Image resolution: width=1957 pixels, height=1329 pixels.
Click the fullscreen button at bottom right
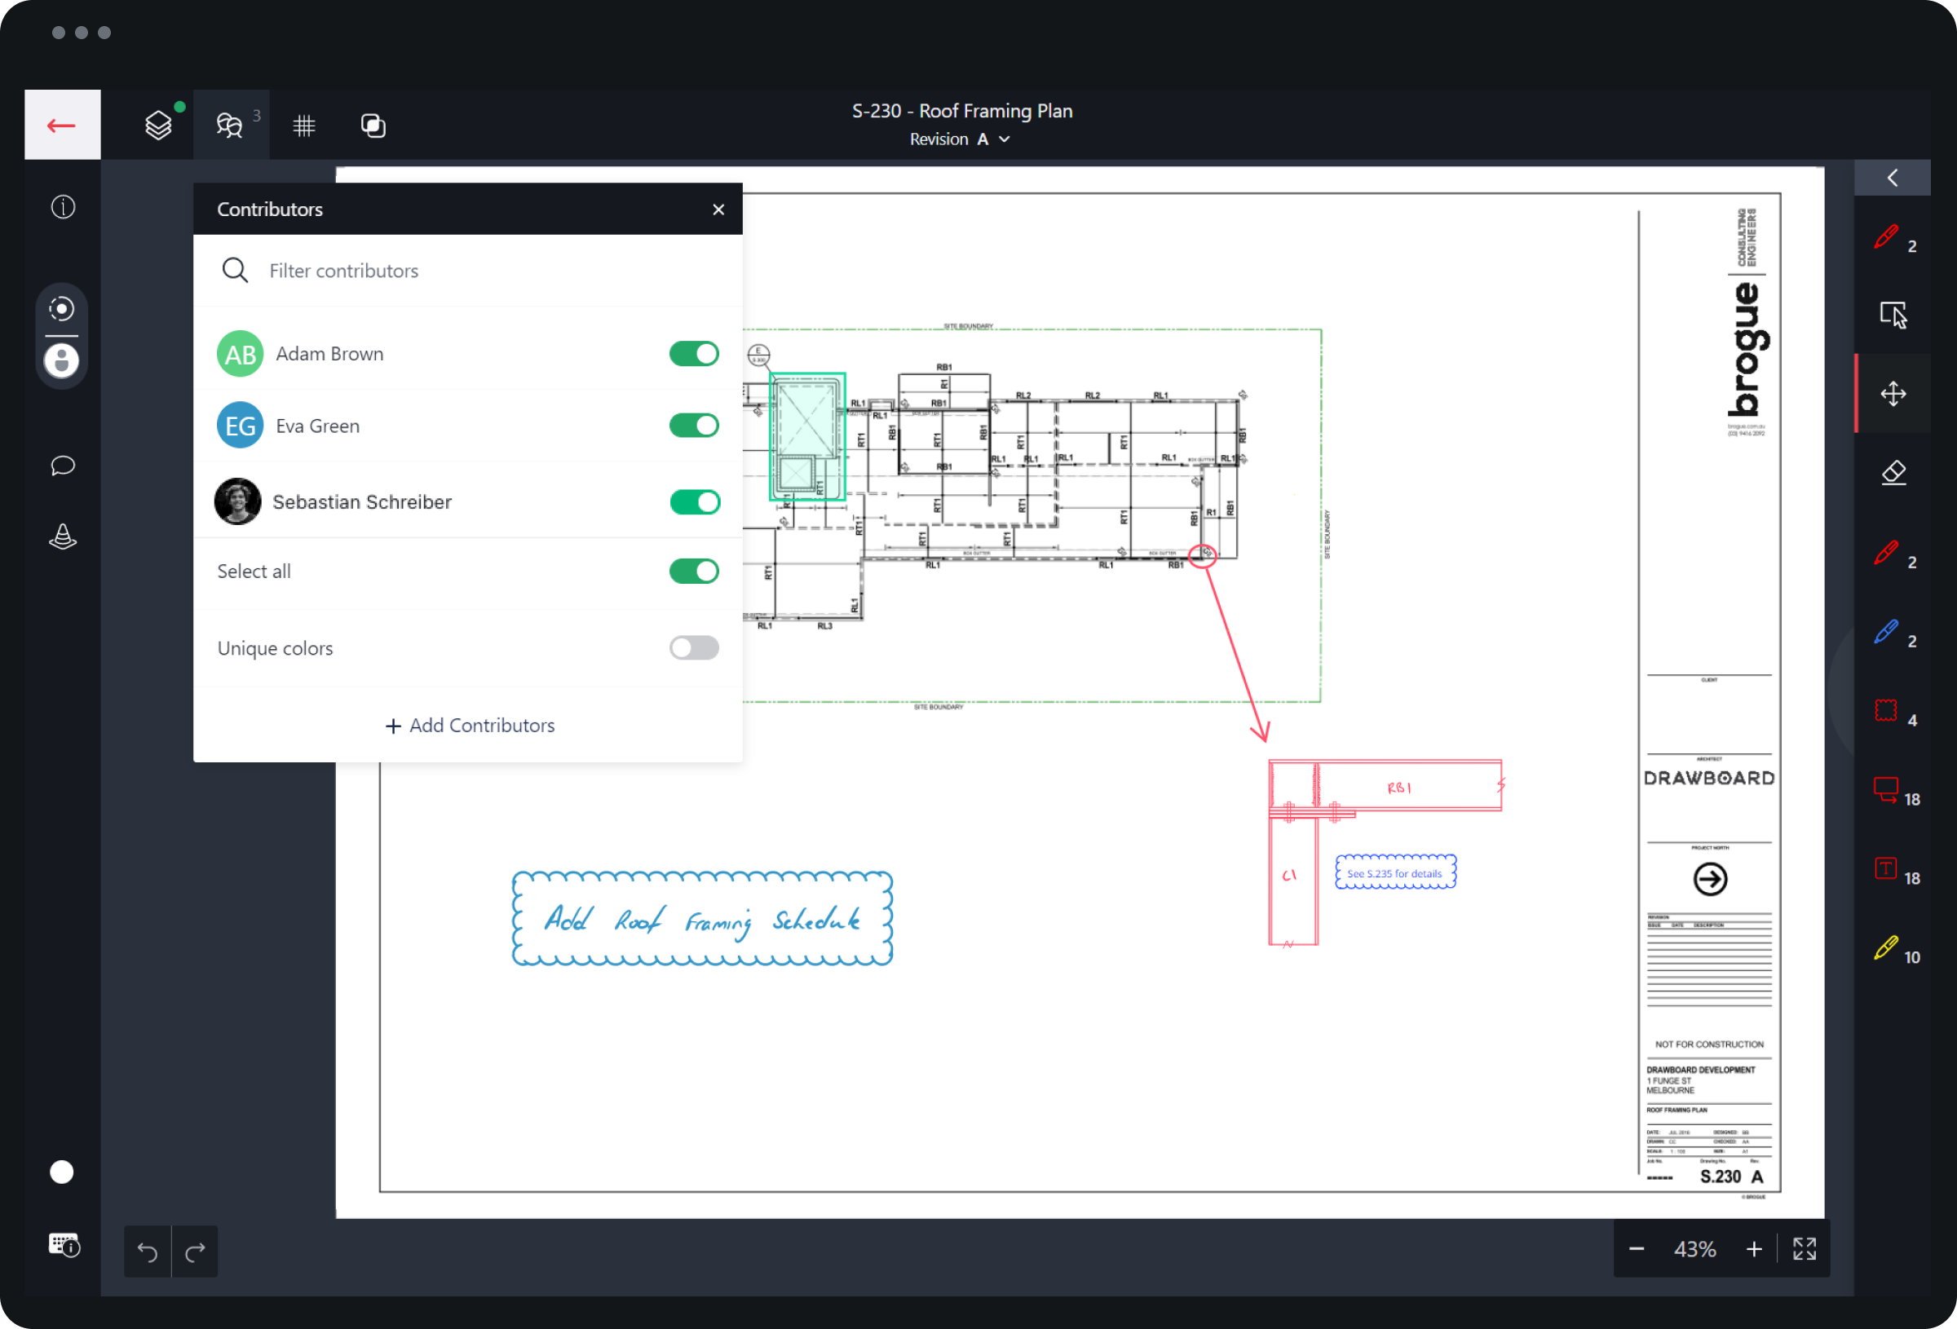click(x=1805, y=1249)
